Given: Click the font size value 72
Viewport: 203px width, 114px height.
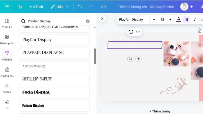Looking at the screenshot, I should tap(162, 19).
